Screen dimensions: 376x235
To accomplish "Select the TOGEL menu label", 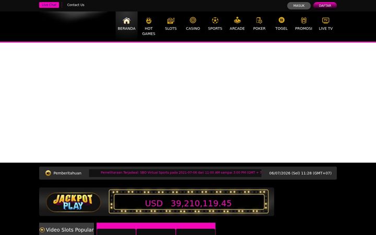I will (x=281, y=28).
